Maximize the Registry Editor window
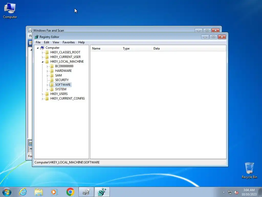 click(x=213, y=37)
